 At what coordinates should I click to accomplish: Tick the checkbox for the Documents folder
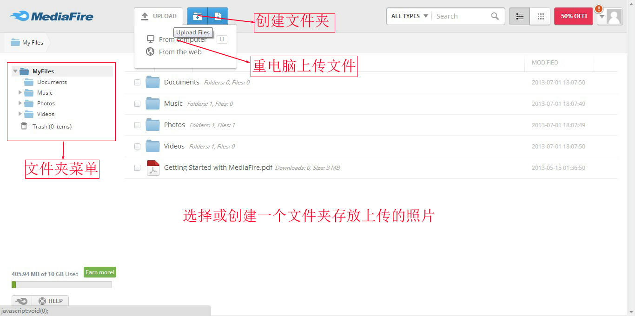click(x=137, y=82)
